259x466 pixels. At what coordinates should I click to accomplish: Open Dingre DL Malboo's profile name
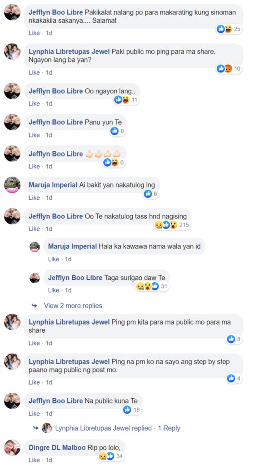click(57, 448)
